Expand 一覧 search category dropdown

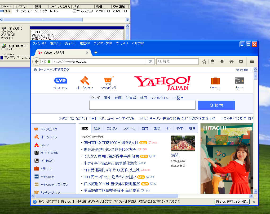(178, 98)
